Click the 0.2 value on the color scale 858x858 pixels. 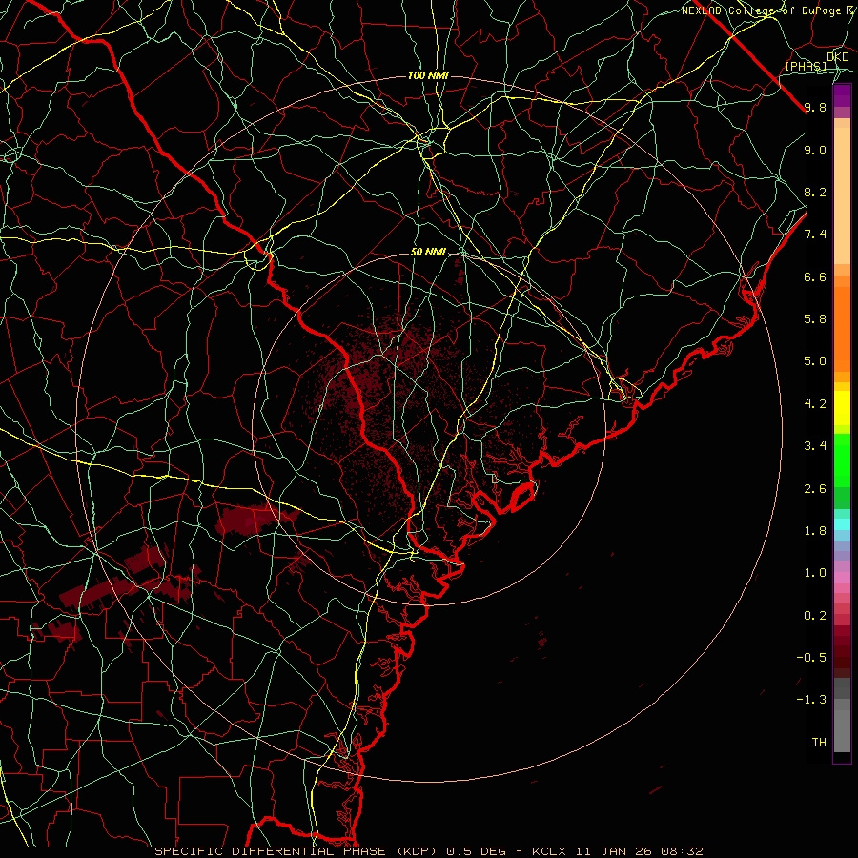(815, 616)
